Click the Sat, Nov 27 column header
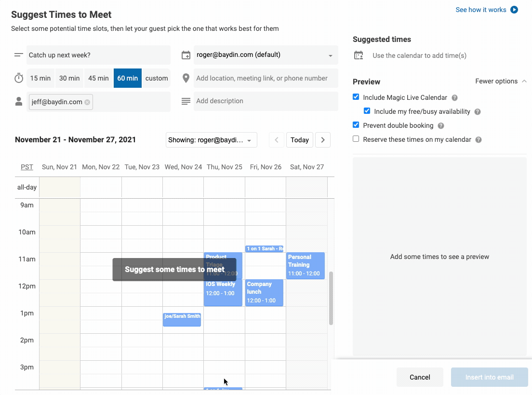This screenshot has height=395, width=532. [x=307, y=167]
